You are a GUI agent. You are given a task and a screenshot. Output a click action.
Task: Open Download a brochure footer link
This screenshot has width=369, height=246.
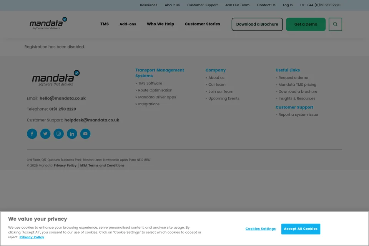(x=298, y=91)
